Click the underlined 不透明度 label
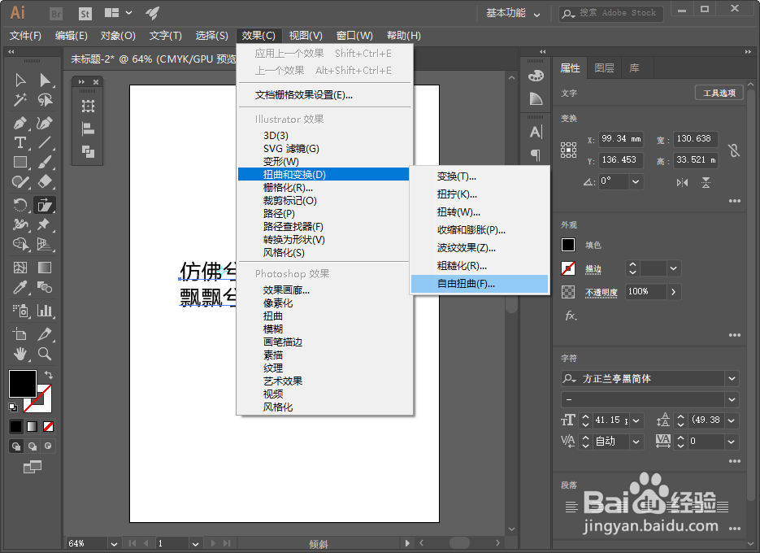The image size is (760, 553). (599, 291)
